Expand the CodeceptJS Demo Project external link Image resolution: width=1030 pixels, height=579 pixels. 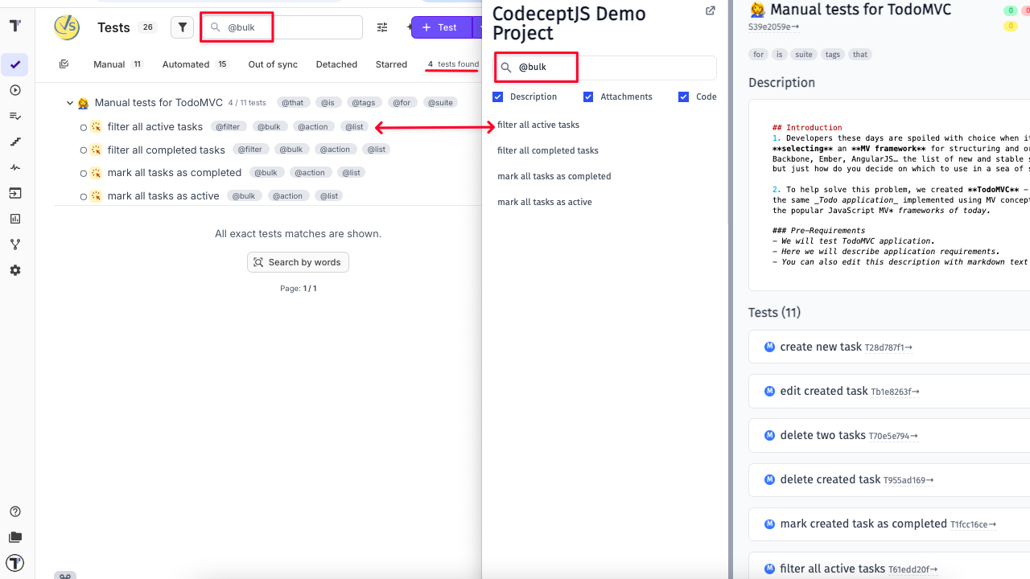pyautogui.click(x=710, y=10)
